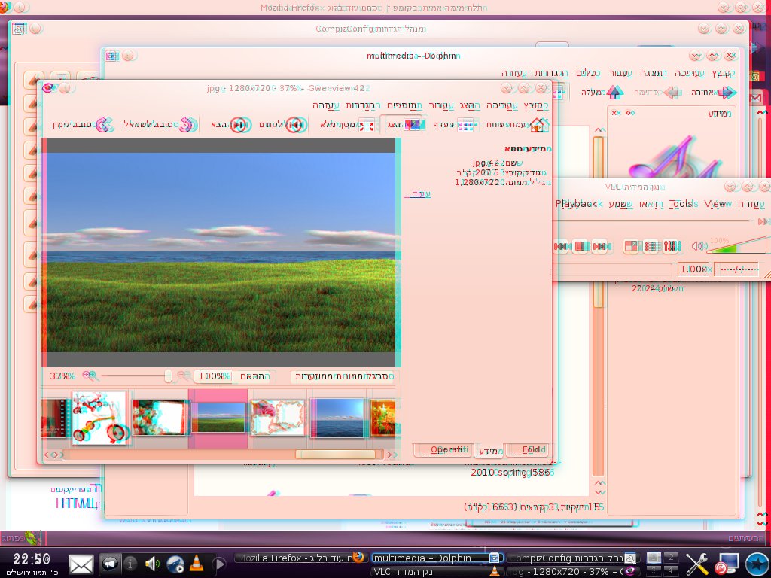Toggle VLC fullscreen video button
This screenshot has height=578, width=771.
pos(632,246)
